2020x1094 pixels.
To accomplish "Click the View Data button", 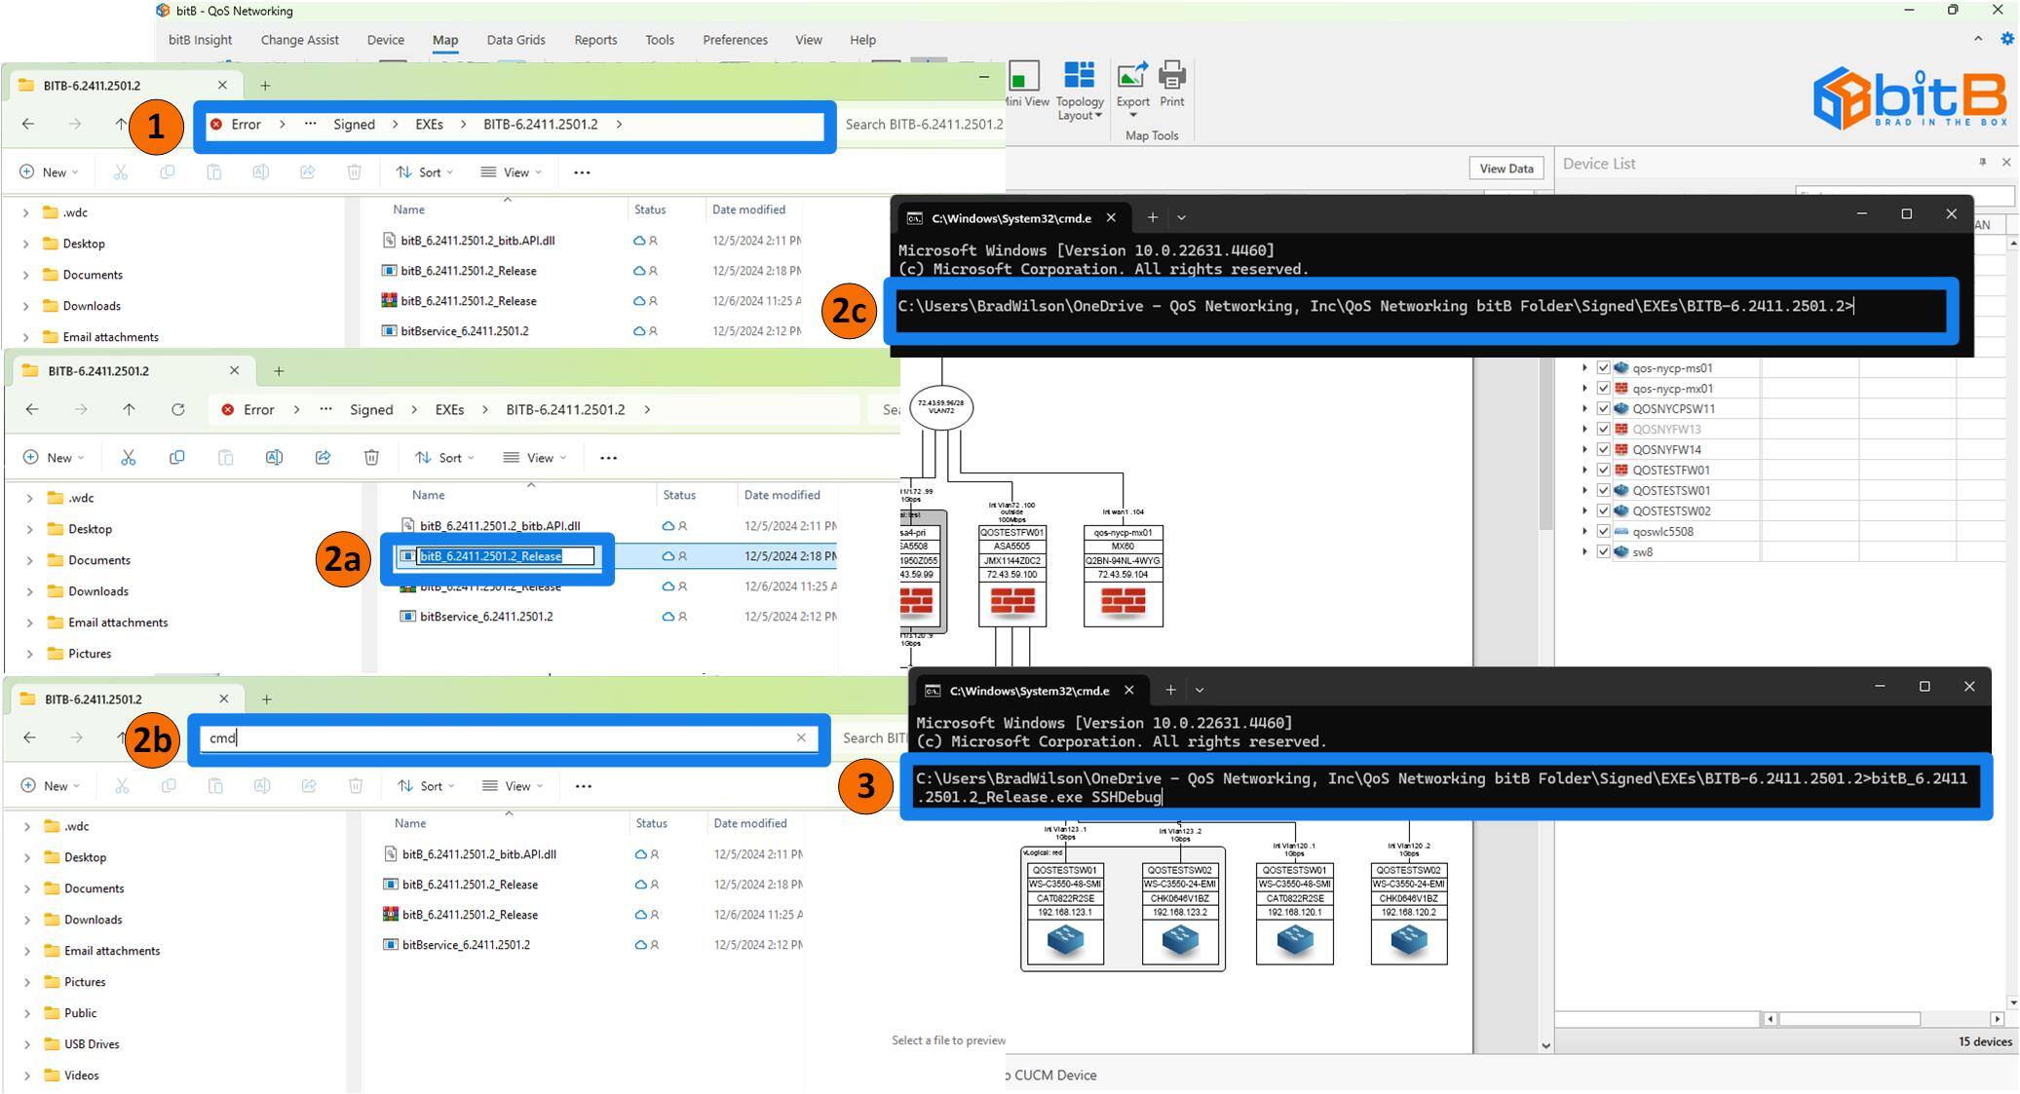I will pos(1505,169).
